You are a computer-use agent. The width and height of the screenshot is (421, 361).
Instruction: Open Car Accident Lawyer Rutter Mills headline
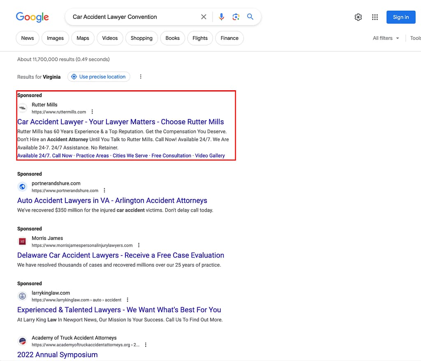pos(120,122)
